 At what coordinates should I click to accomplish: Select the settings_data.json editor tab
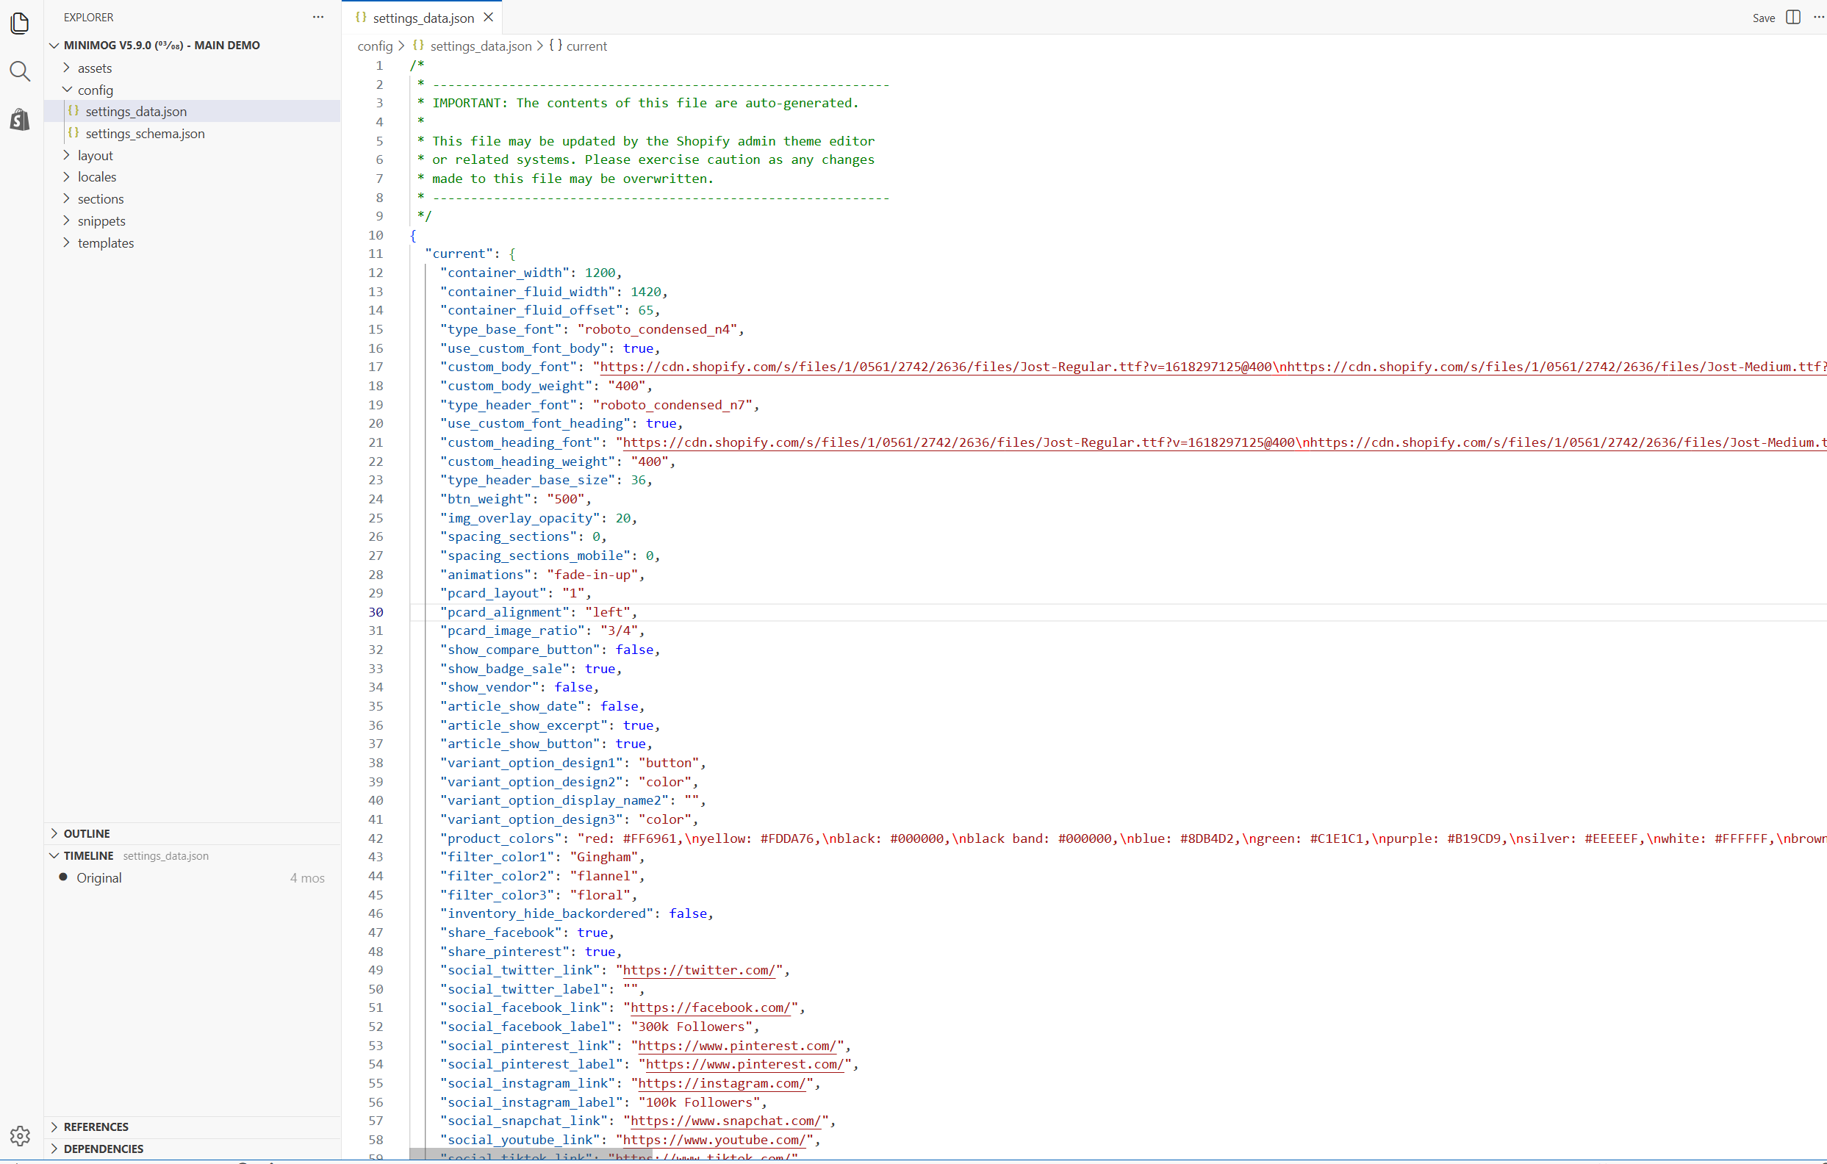(423, 18)
